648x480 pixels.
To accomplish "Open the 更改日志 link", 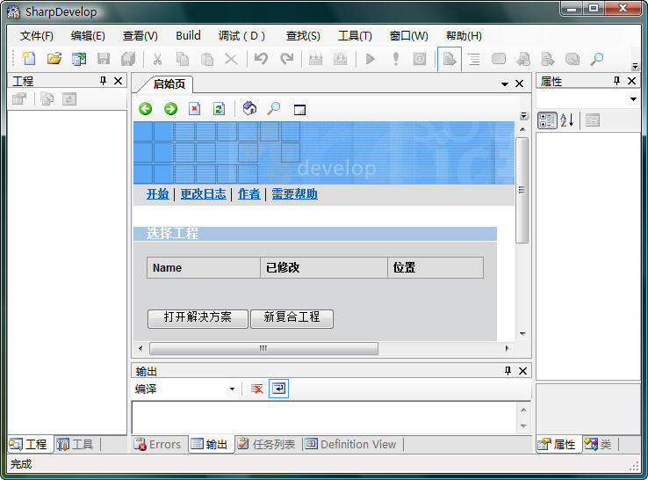I will coord(204,193).
